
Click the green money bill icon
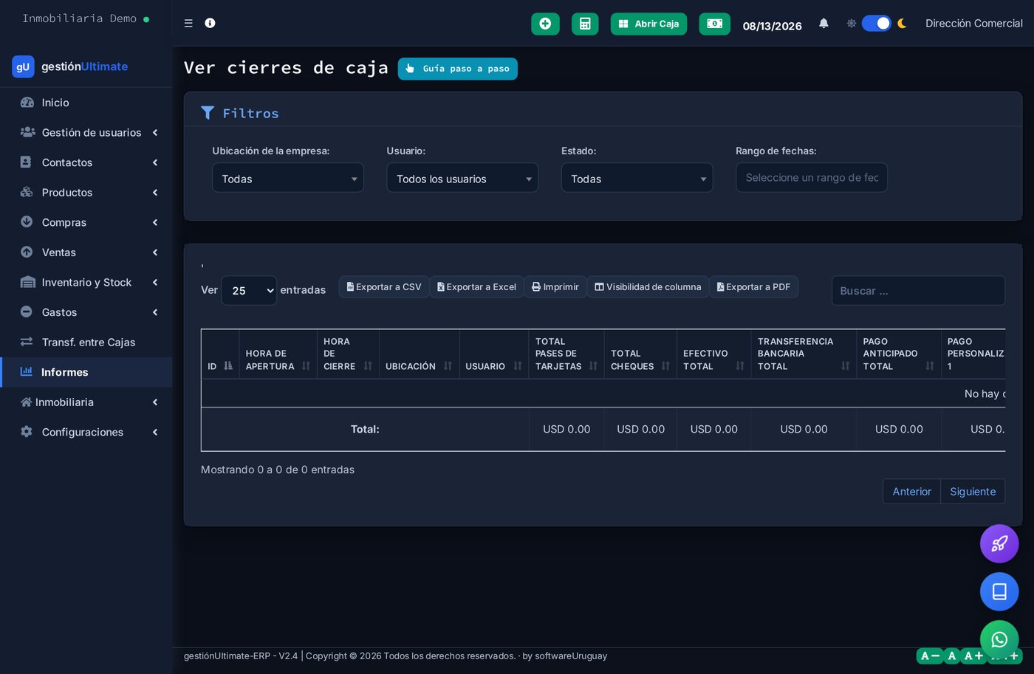(x=714, y=24)
